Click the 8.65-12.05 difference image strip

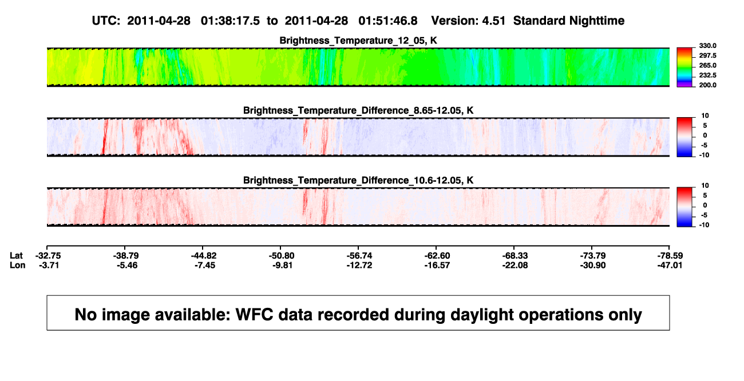tap(358, 137)
